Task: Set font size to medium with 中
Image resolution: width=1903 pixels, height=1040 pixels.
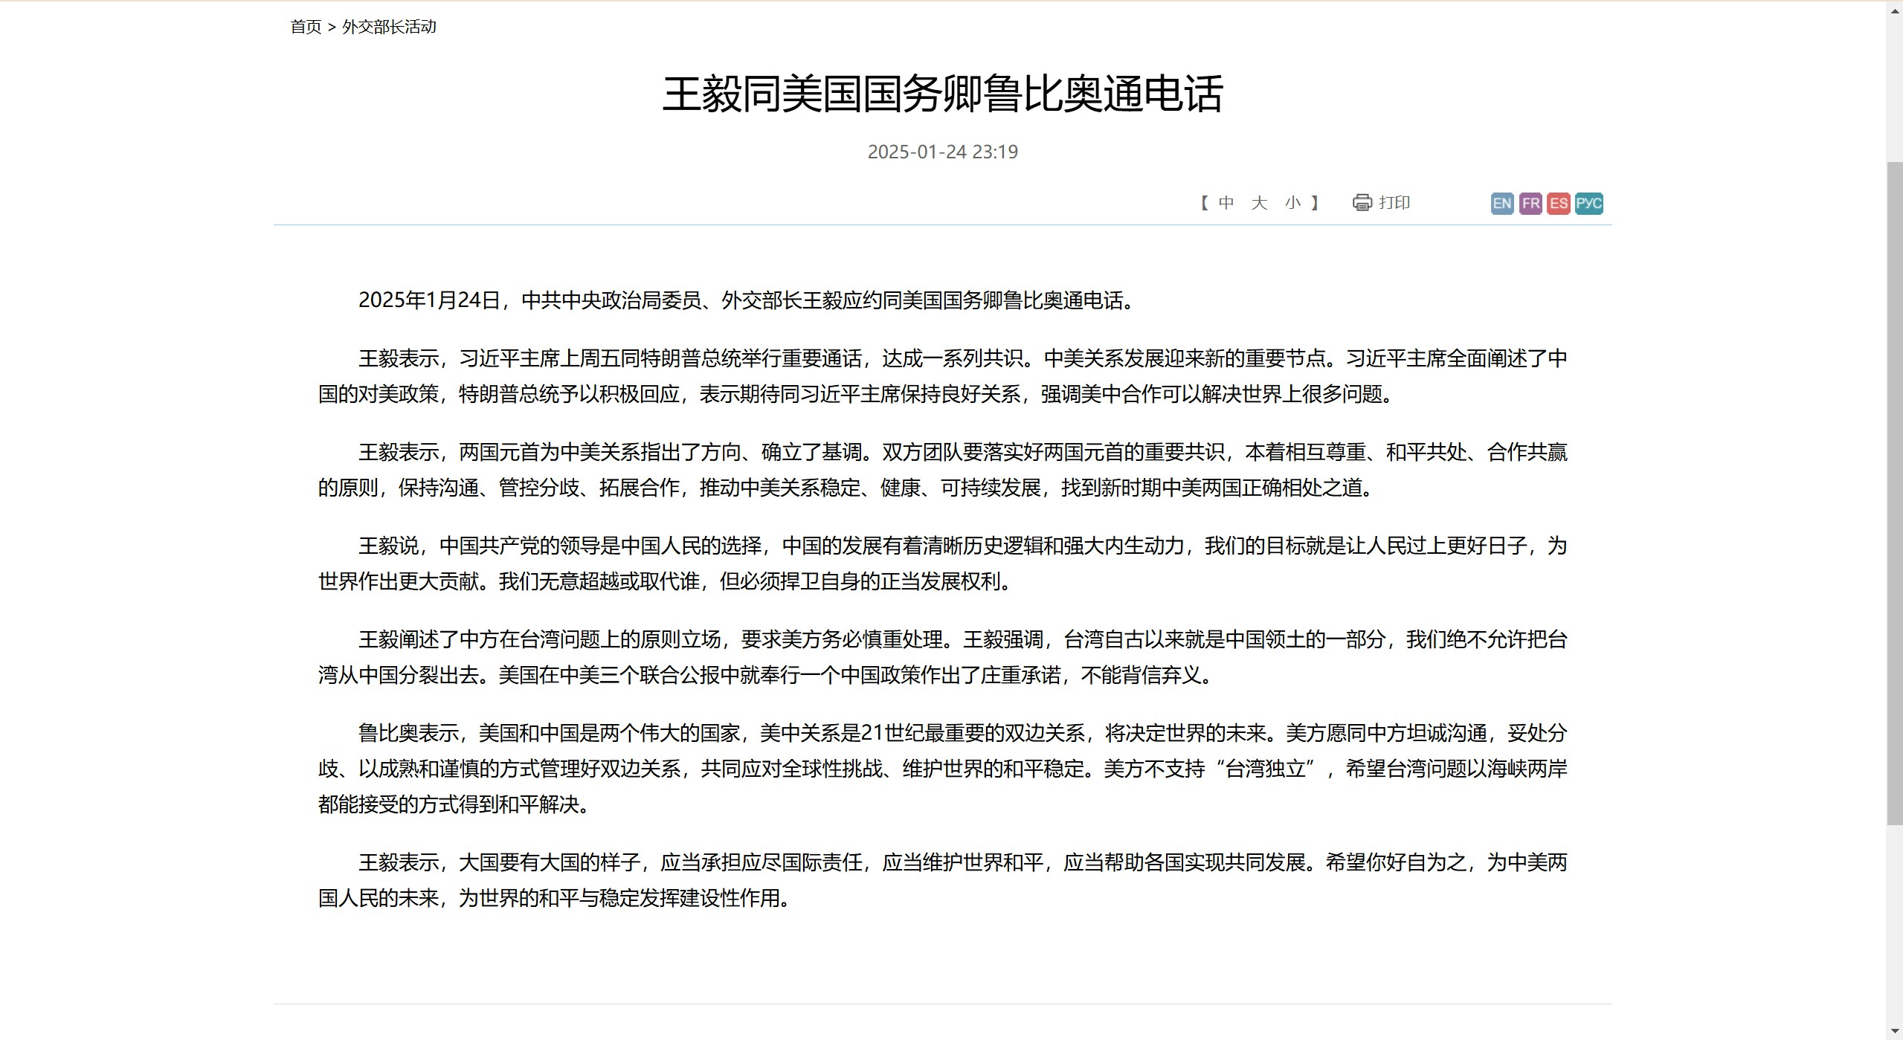Action: click(x=1225, y=202)
